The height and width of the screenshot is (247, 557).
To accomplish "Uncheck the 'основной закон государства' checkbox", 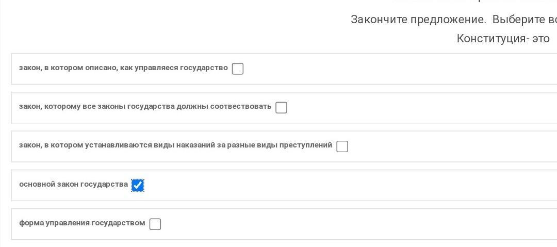I will 138,185.
